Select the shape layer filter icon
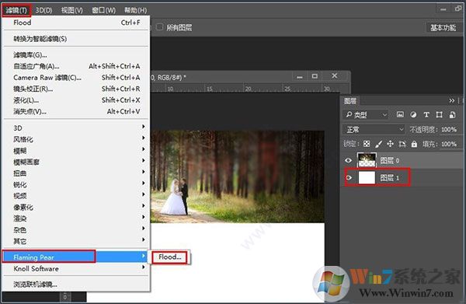Image resolution: width=466 pixels, height=304 pixels. coord(439,114)
